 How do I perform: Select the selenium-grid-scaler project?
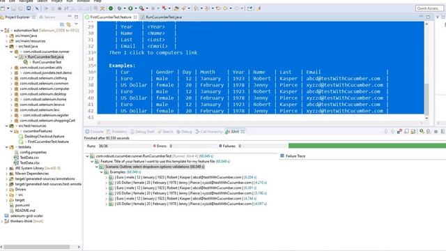(26, 215)
